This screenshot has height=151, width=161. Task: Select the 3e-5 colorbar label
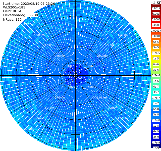click(x=156, y=47)
